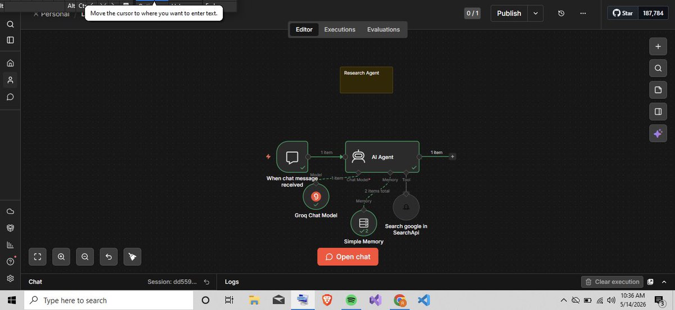Pop out the logs panel
Viewport: 675px width, 310px height.
pyautogui.click(x=650, y=282)
